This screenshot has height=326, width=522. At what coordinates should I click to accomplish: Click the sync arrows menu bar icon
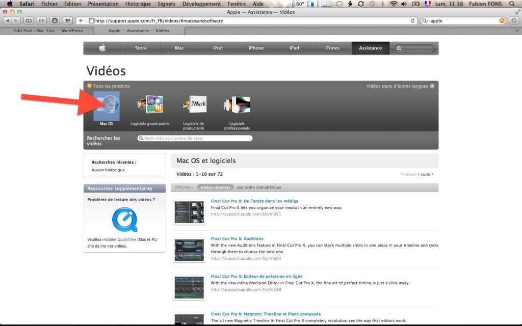[360, 4]
